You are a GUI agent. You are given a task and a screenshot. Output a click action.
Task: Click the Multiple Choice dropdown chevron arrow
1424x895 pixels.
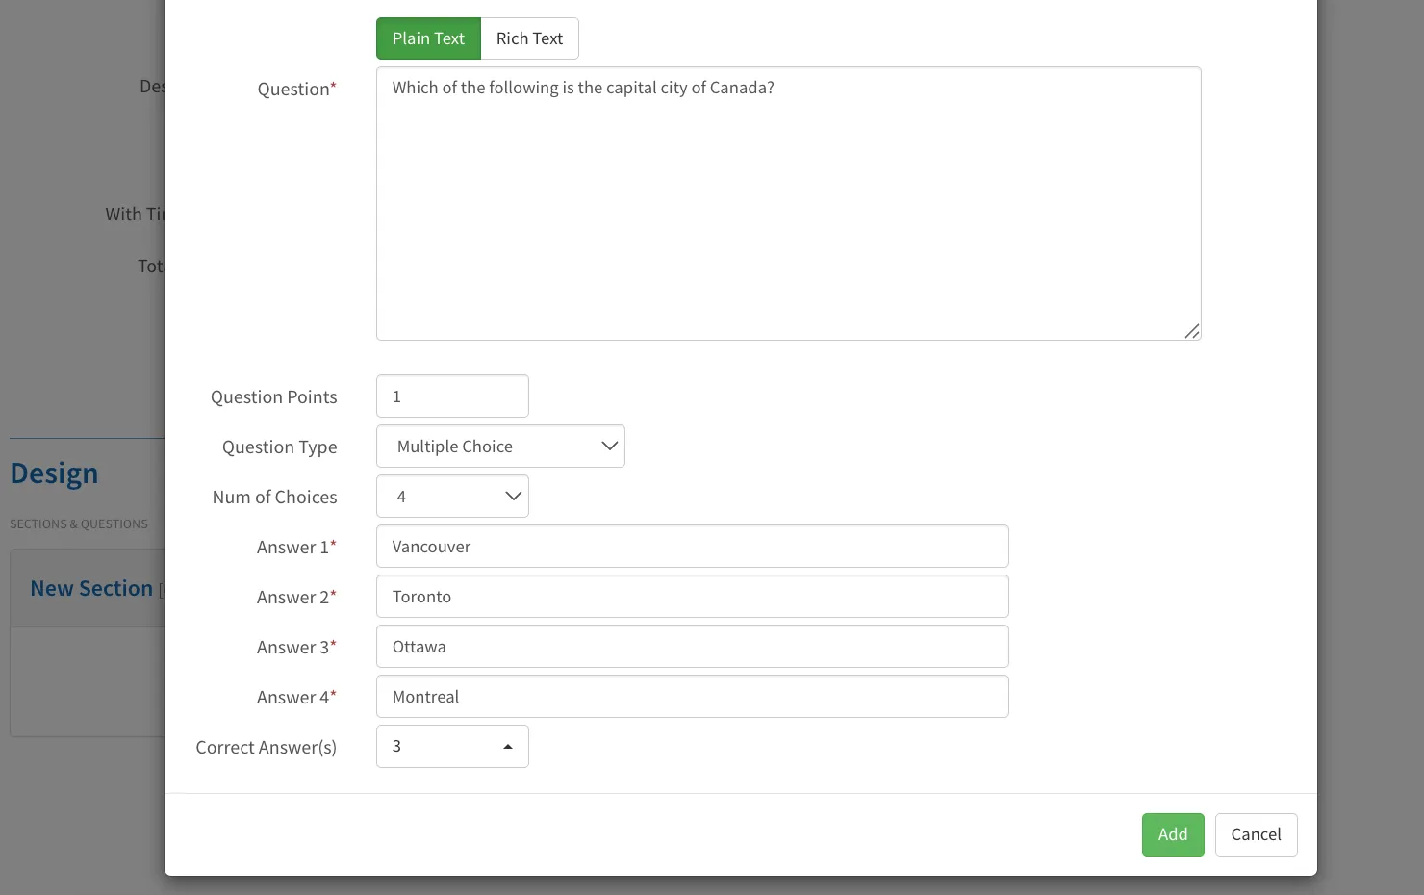click(609, 447)
